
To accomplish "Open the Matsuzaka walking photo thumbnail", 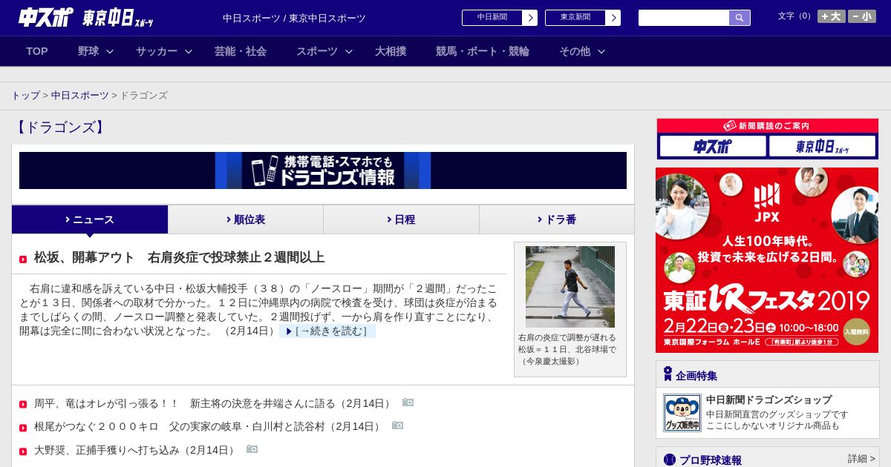I will coord(570,287).
